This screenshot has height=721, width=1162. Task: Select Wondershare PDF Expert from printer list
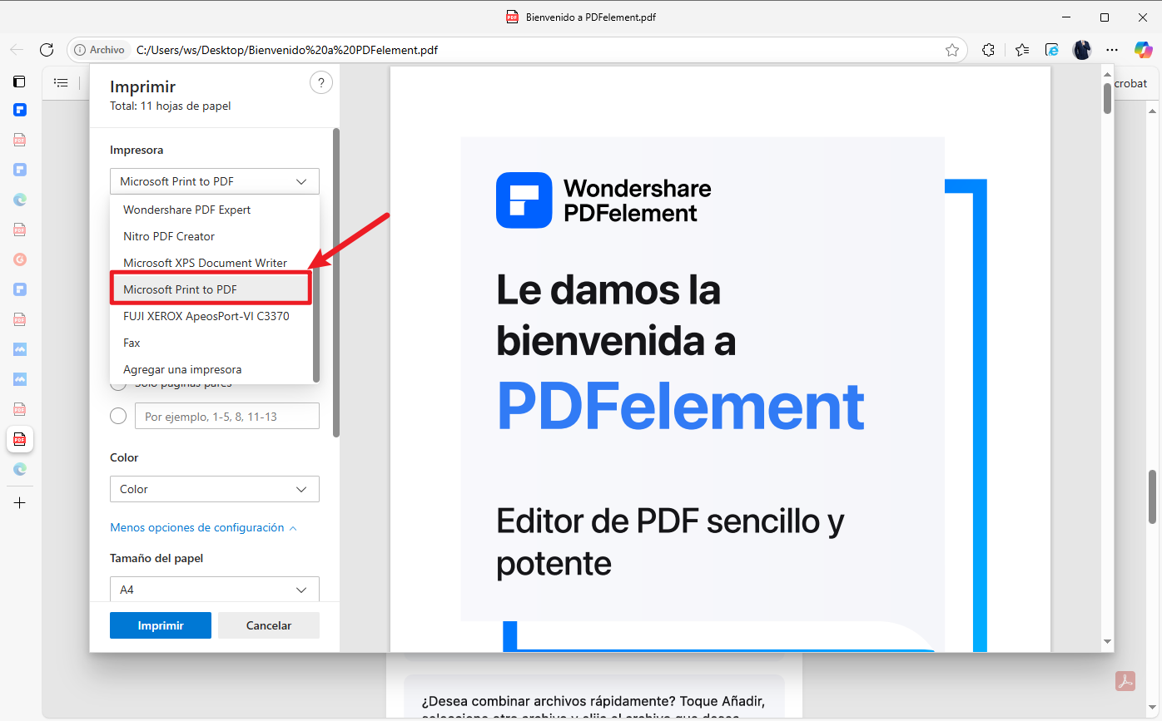[186, 210]
